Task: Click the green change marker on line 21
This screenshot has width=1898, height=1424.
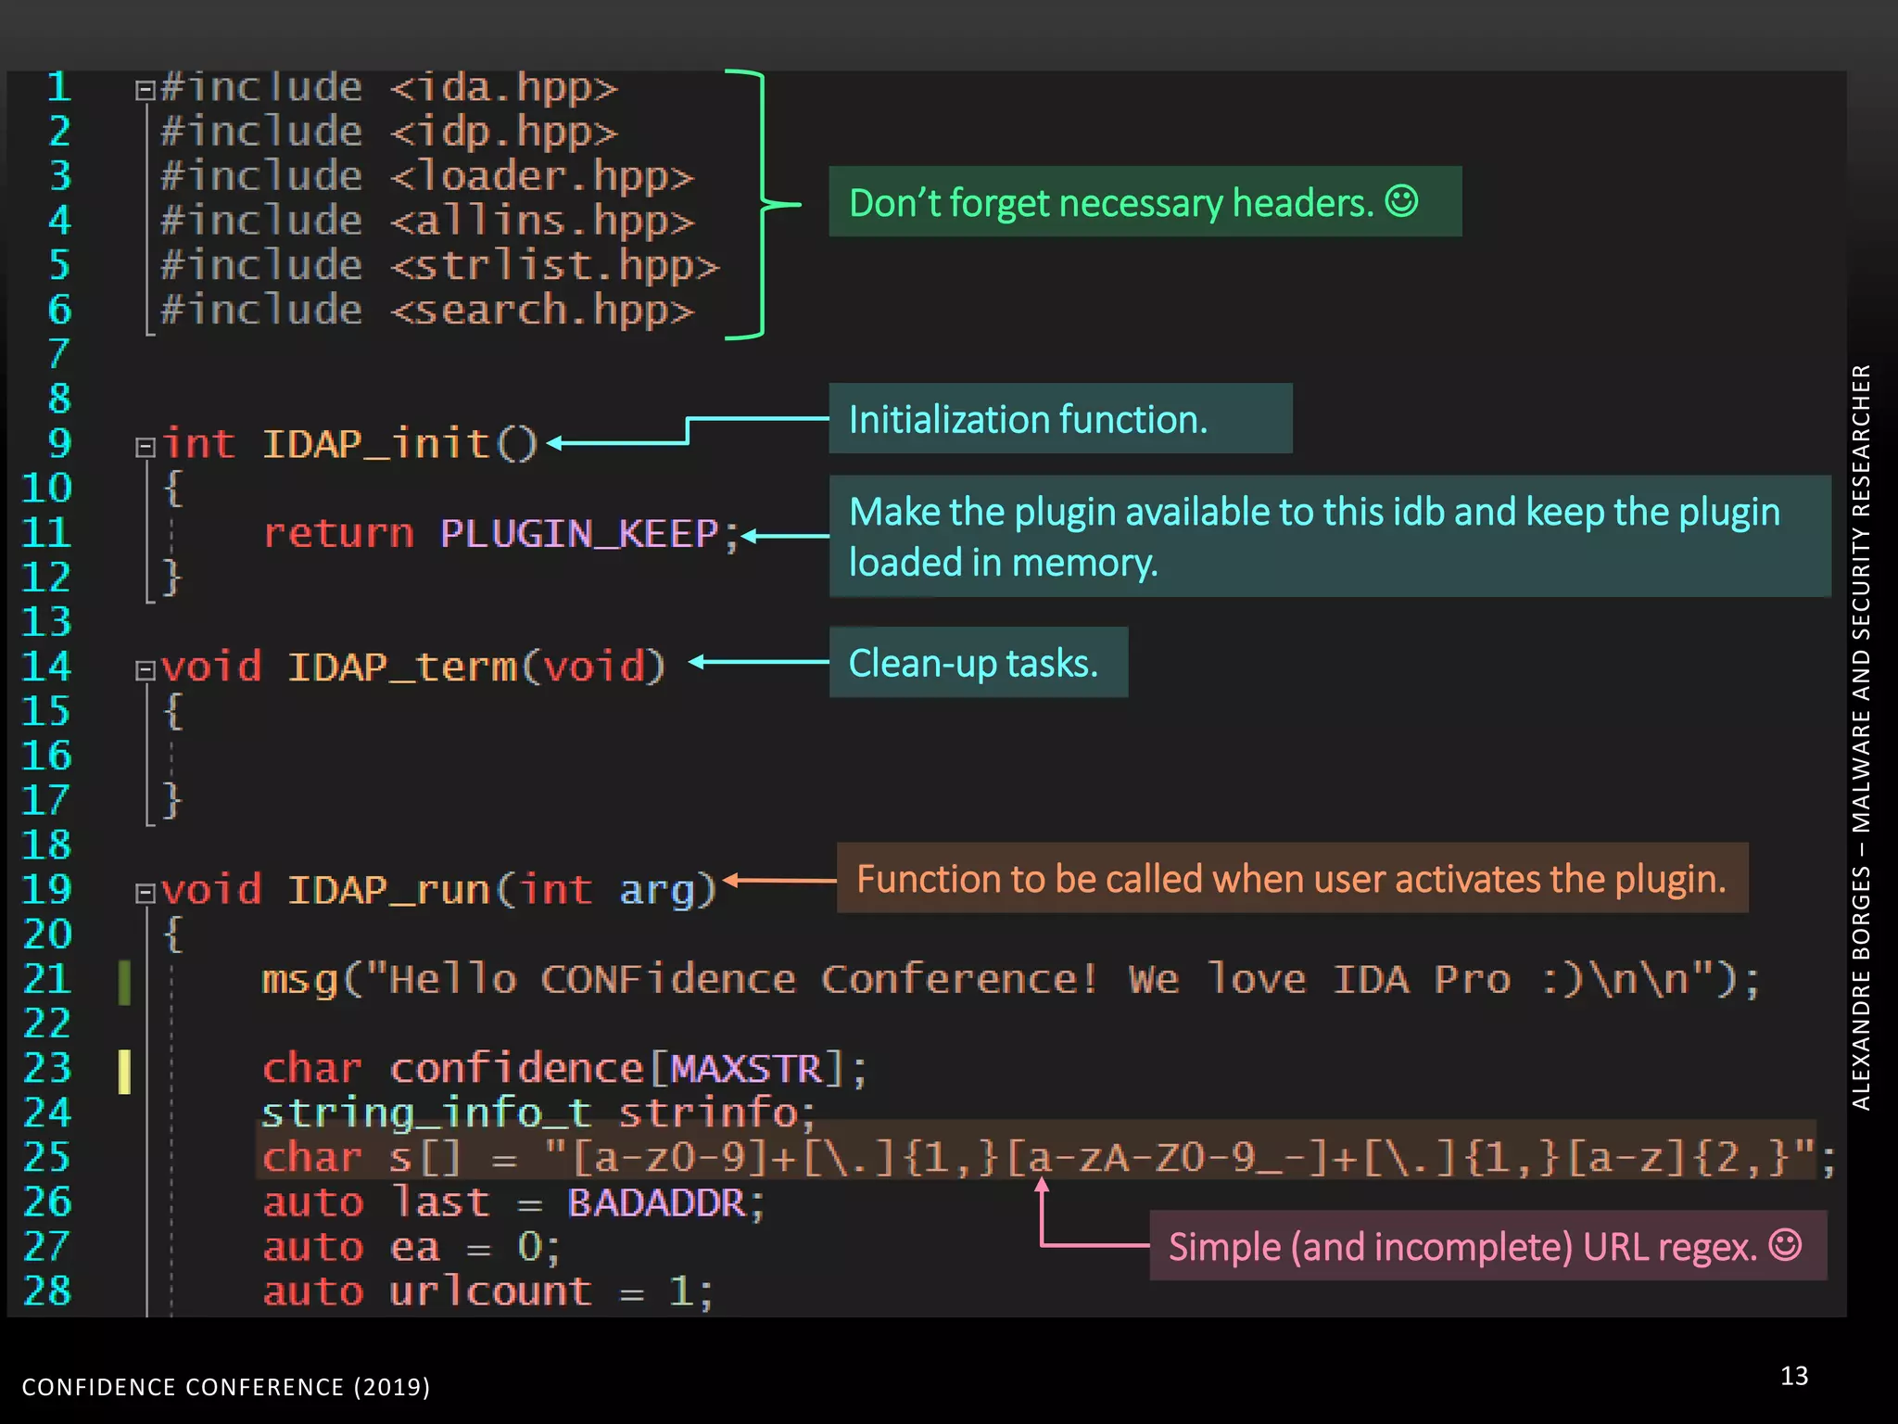Action: pos(124,983)
